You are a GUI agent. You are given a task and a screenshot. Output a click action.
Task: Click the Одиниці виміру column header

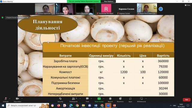(101, 55)
